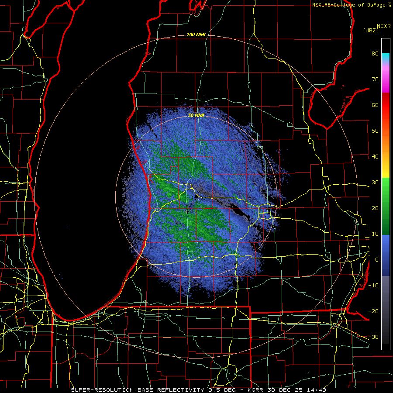This screenshot has height=393, width=393.
Task: Click the KGRR radar site black dot at center
Action: pyautogui.click(x=196, y=197)
